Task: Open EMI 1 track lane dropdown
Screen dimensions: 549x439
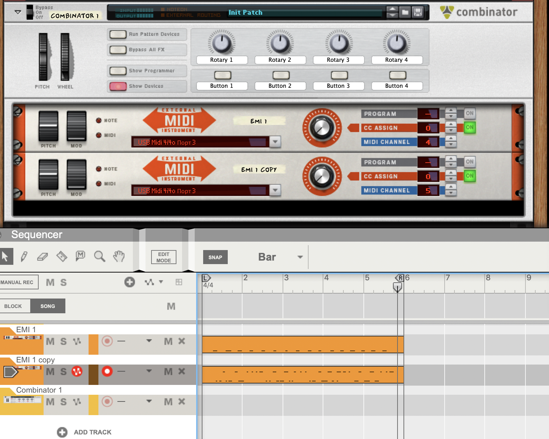Action: click(x=149, y=341)
